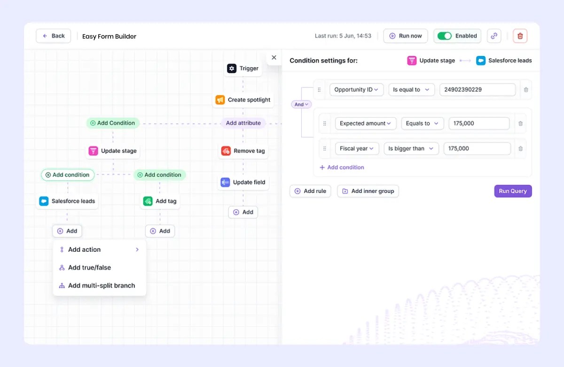Select the Create spotlight node
Image resolution: width=564 pixels, height=367 pixels.
pos(243,100)
